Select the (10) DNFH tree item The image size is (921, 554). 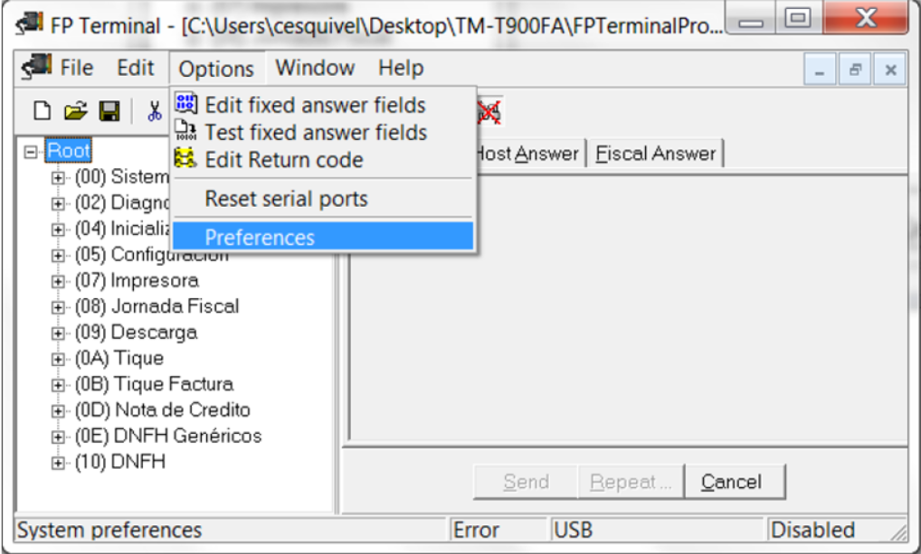[x=120, y=462]
